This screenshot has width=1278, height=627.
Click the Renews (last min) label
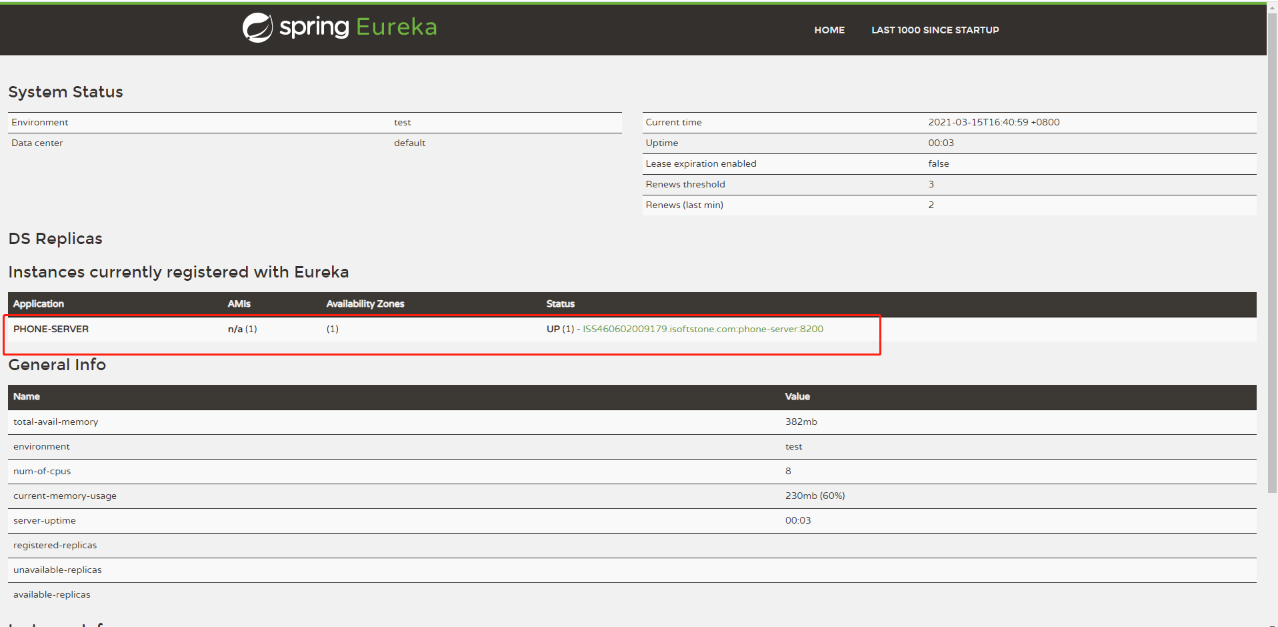684,205
